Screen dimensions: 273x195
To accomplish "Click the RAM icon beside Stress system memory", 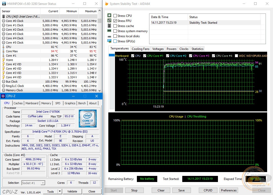I will coord(109,31).
